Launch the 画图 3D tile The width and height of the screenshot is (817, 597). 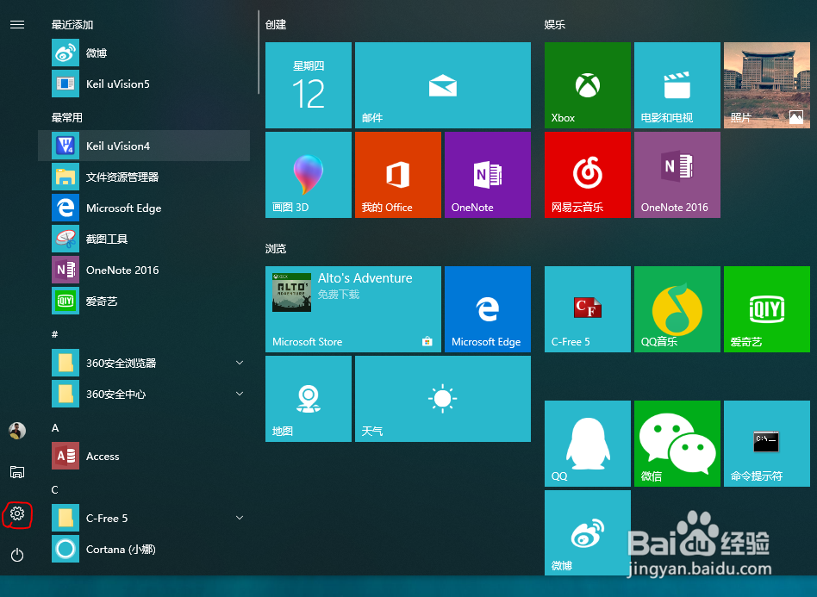[309, 175]
